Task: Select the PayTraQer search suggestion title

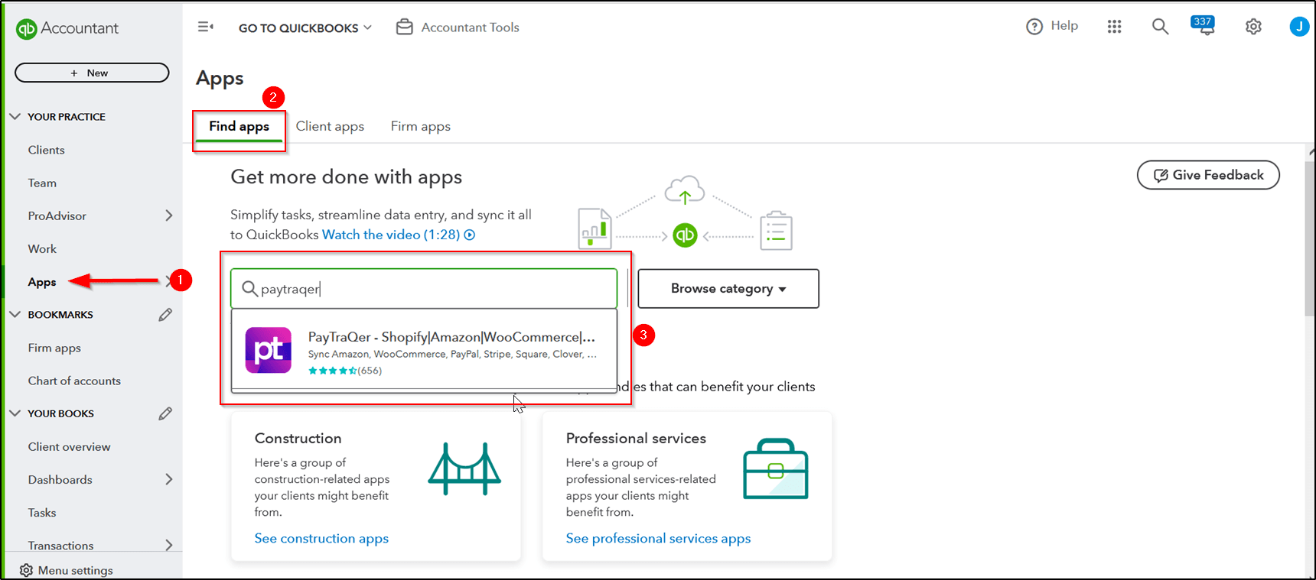Action: click(x=451, y=337)
